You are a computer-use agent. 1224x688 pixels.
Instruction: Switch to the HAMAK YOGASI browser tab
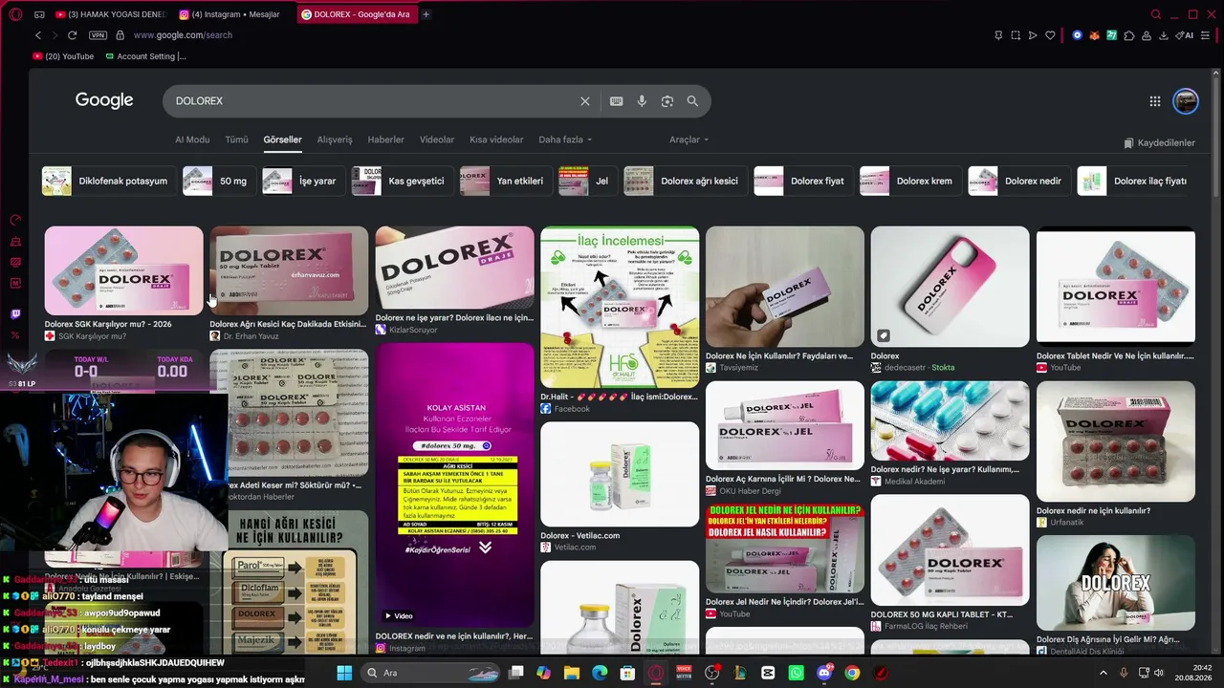111,14
